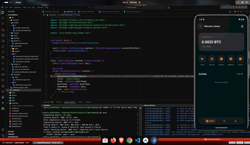Tap the profile avatar beside Welcome, Usman
Screen dimensions: 250x145
(x=200, y=26)
